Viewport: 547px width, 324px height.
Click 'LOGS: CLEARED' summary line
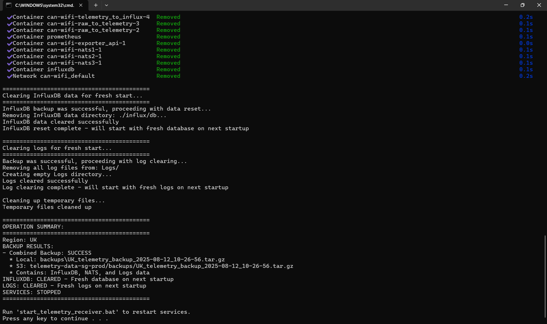[x=74, y=286]
